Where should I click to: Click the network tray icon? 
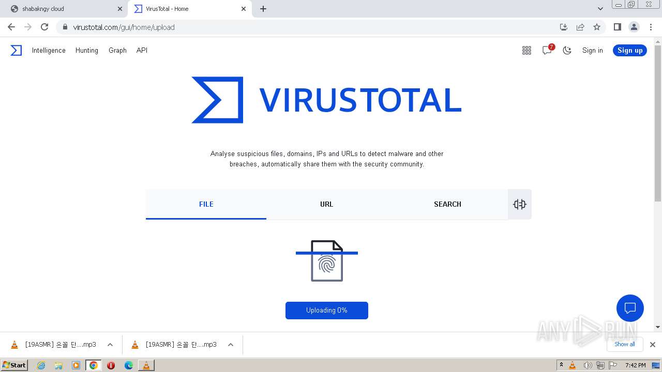click(600, 365)
